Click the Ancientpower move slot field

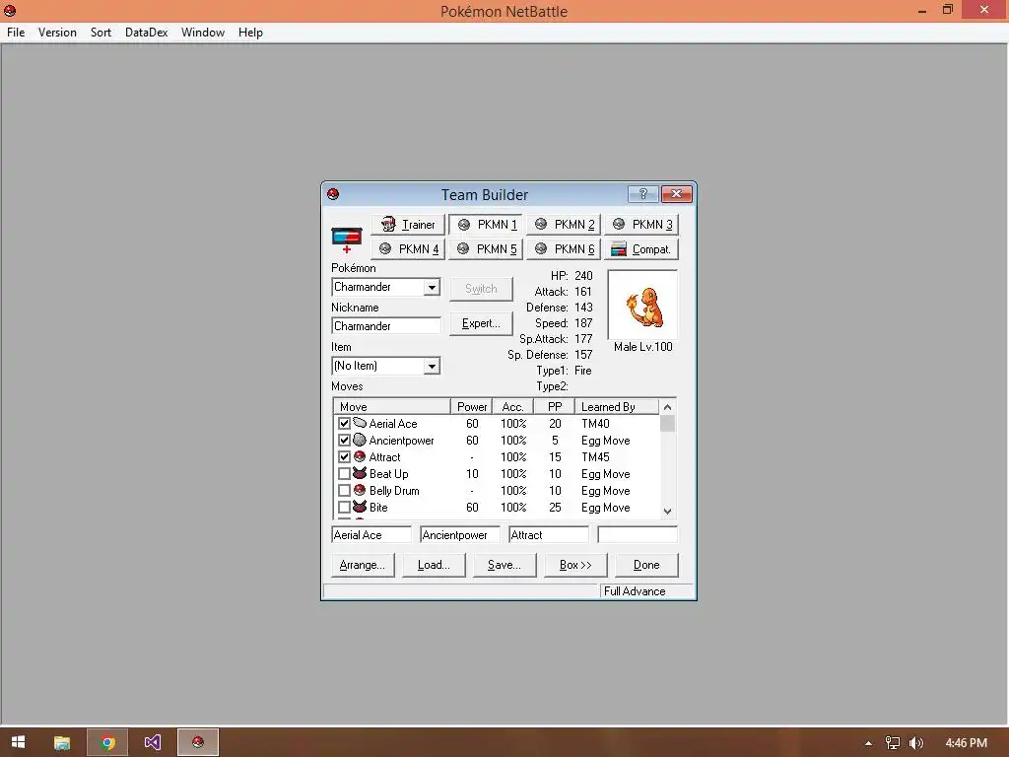point(459,534)
